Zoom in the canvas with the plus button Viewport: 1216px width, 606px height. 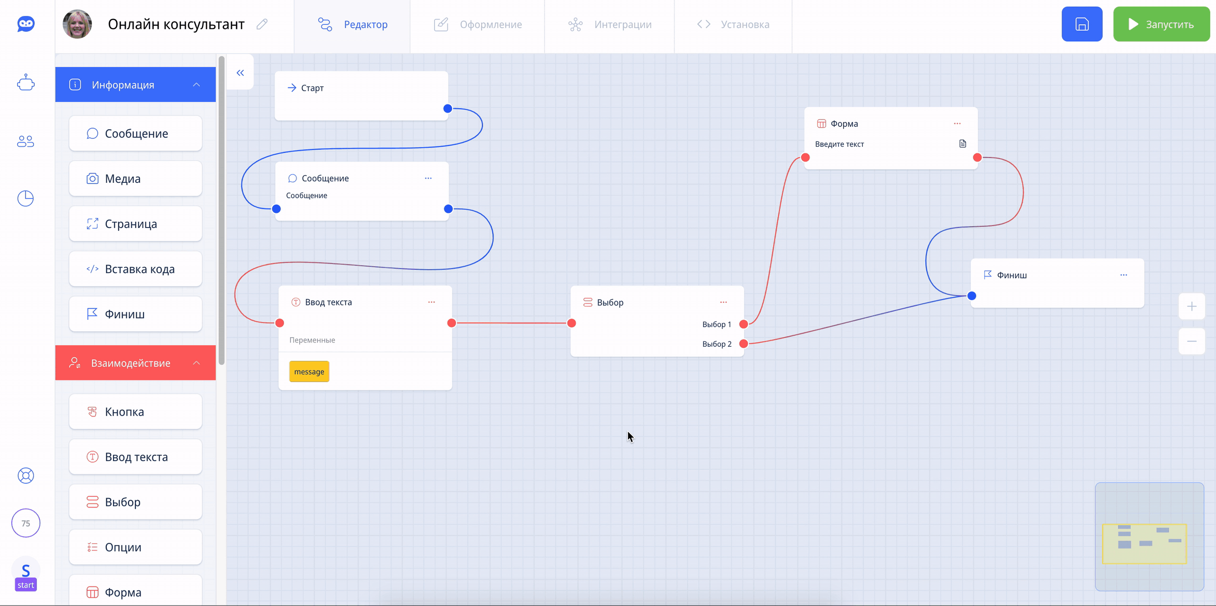click(x=1191, y=306)
